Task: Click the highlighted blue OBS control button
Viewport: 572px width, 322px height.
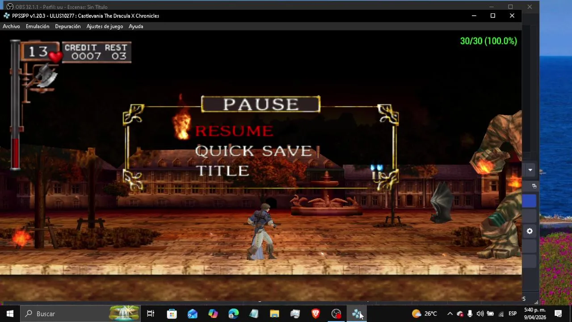Action: 530,201
